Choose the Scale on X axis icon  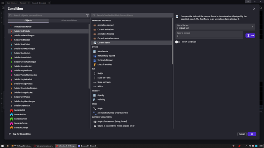coord(95,82)
